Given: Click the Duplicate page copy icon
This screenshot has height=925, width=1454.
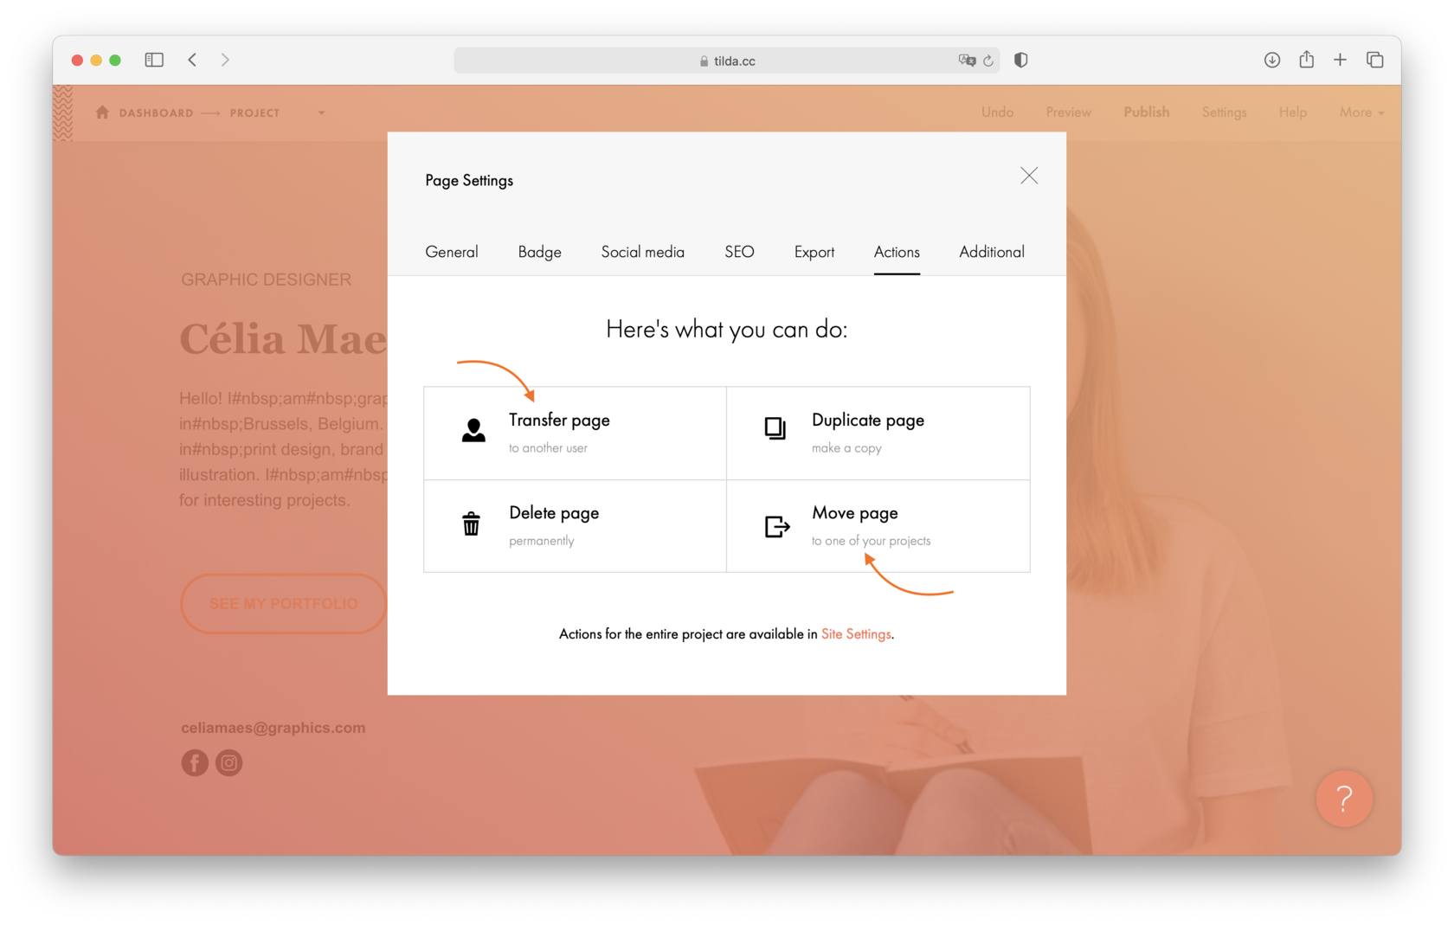Looking at the screenshot, I should click(775, 428).
